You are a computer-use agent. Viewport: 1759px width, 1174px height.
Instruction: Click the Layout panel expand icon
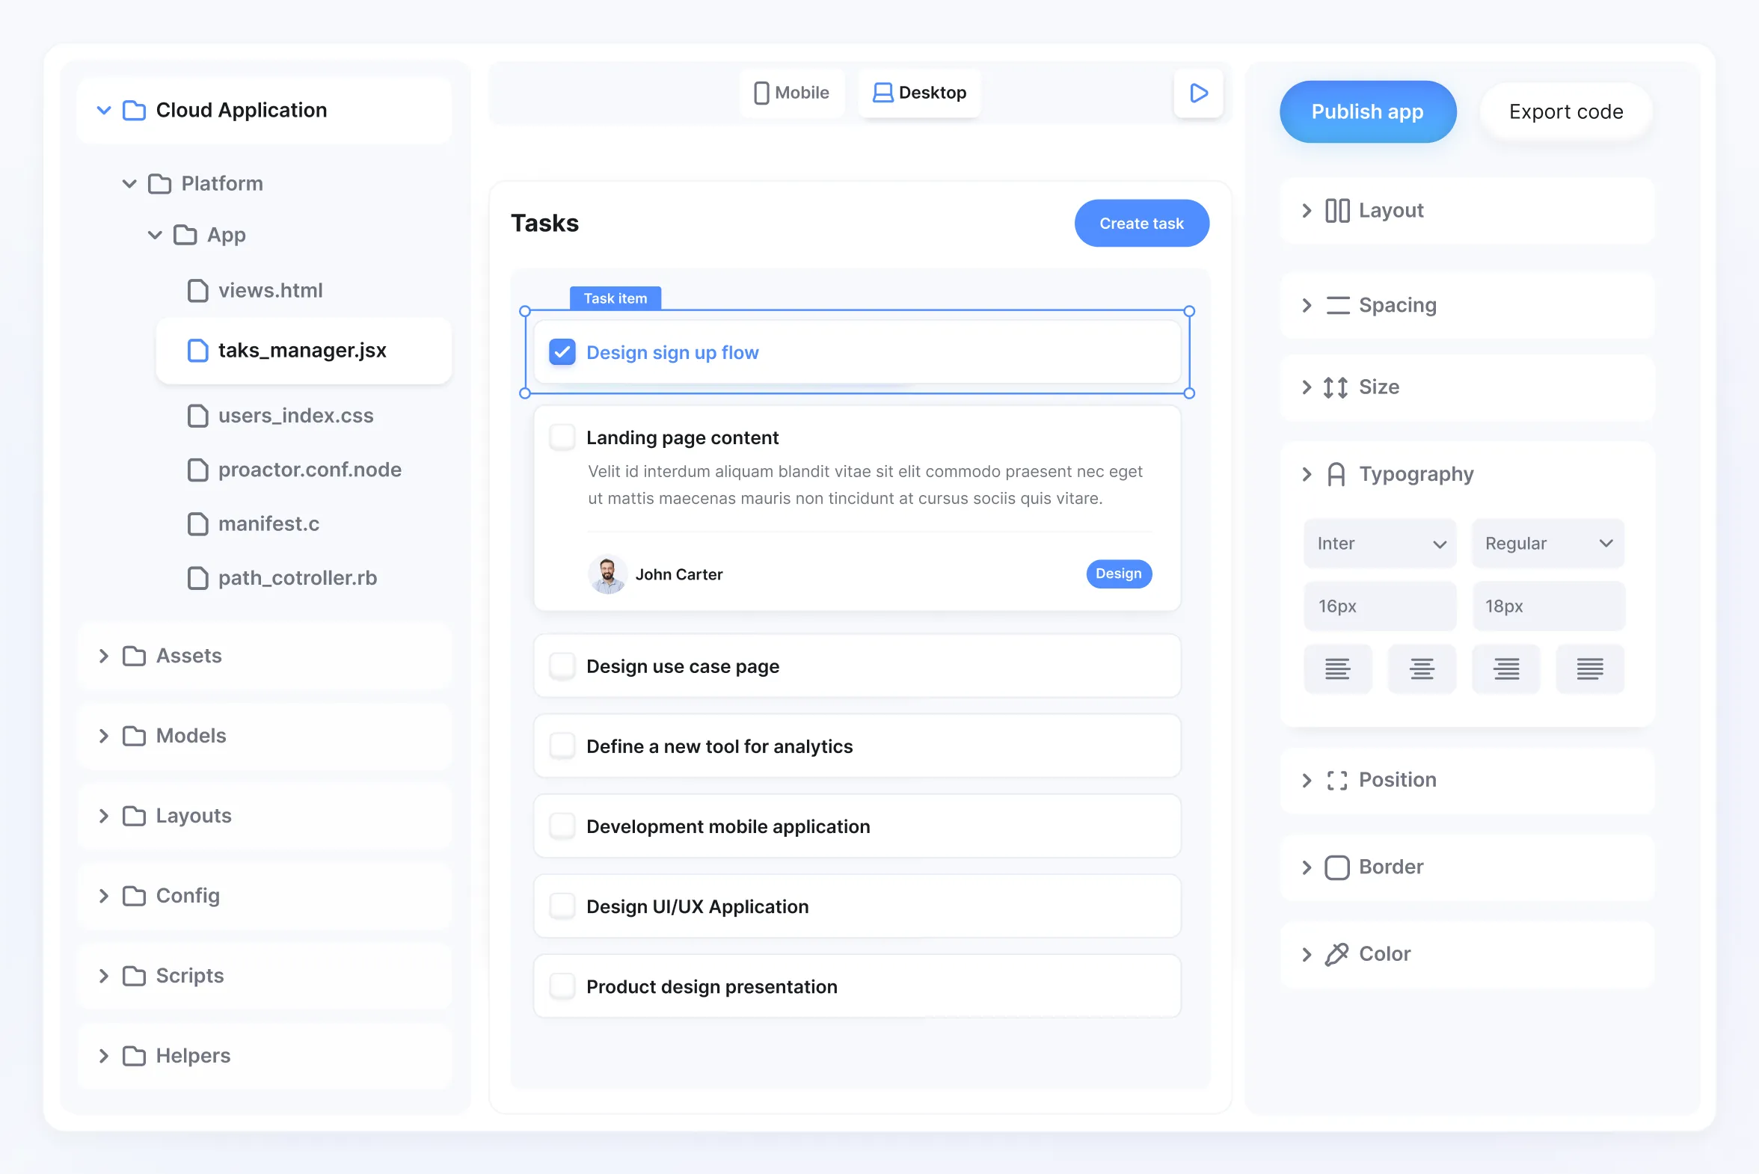1307,209
